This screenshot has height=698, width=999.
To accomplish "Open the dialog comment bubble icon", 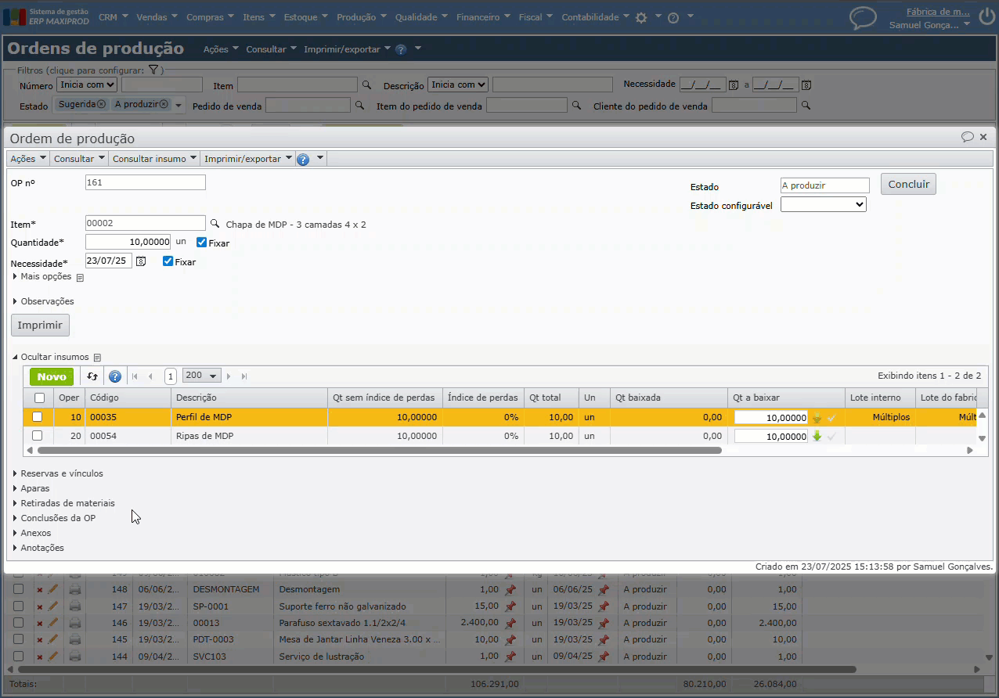I will (968, 137).
